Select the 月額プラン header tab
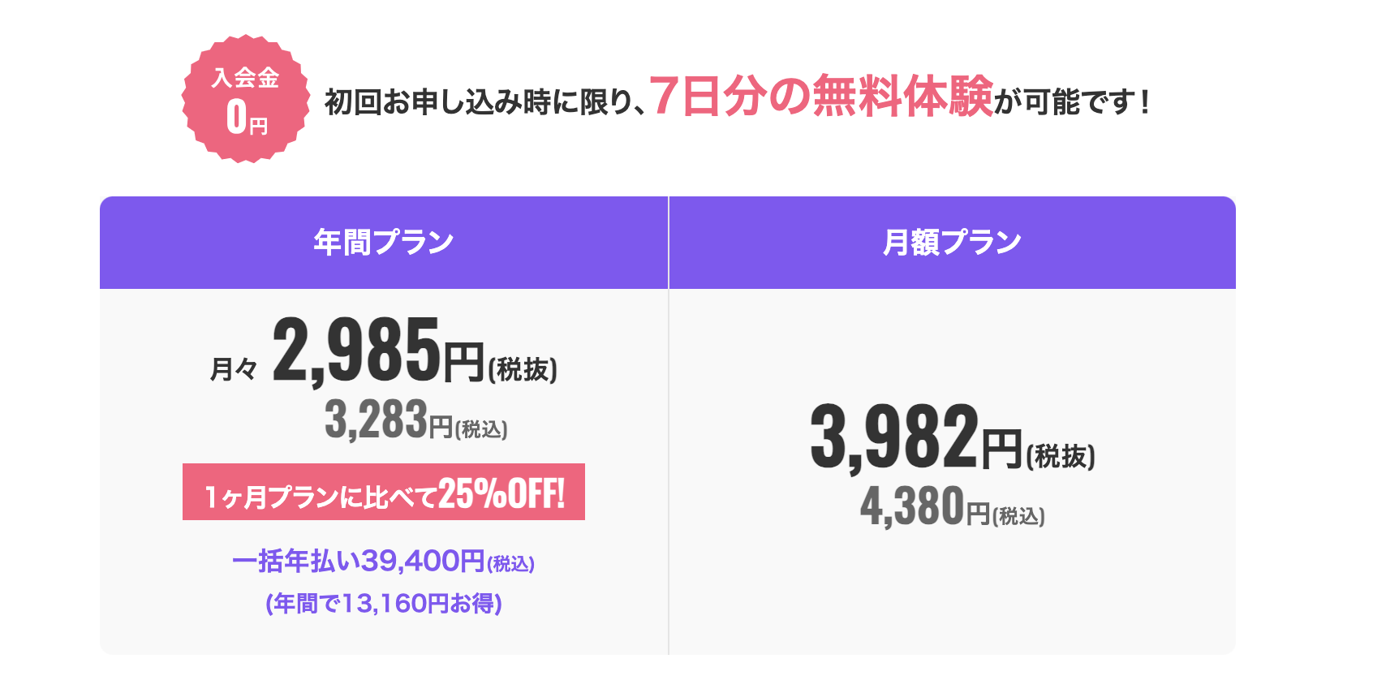The height and width of the screenshot is (693, 1386). coord(953,243)
